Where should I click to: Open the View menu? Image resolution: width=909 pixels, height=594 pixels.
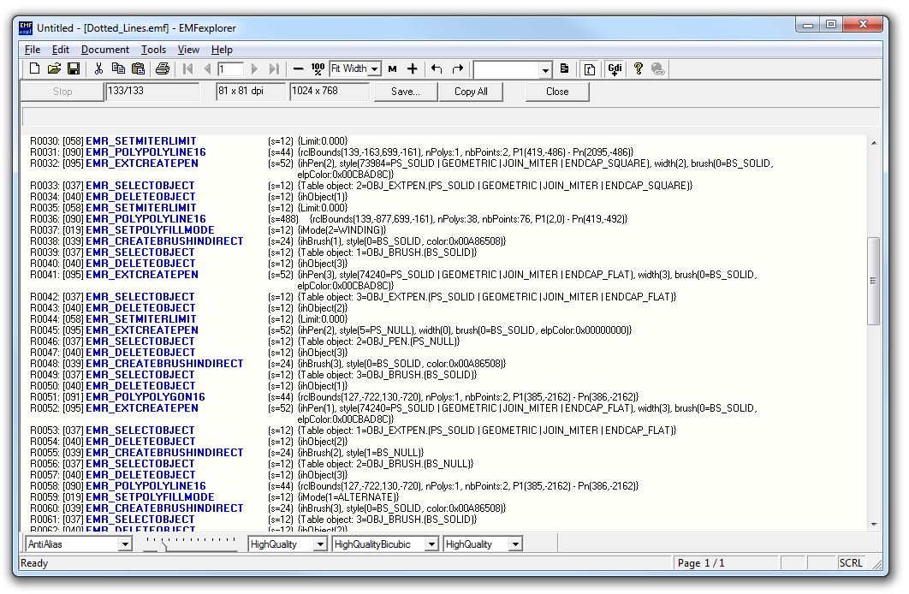tap(188, 50)
